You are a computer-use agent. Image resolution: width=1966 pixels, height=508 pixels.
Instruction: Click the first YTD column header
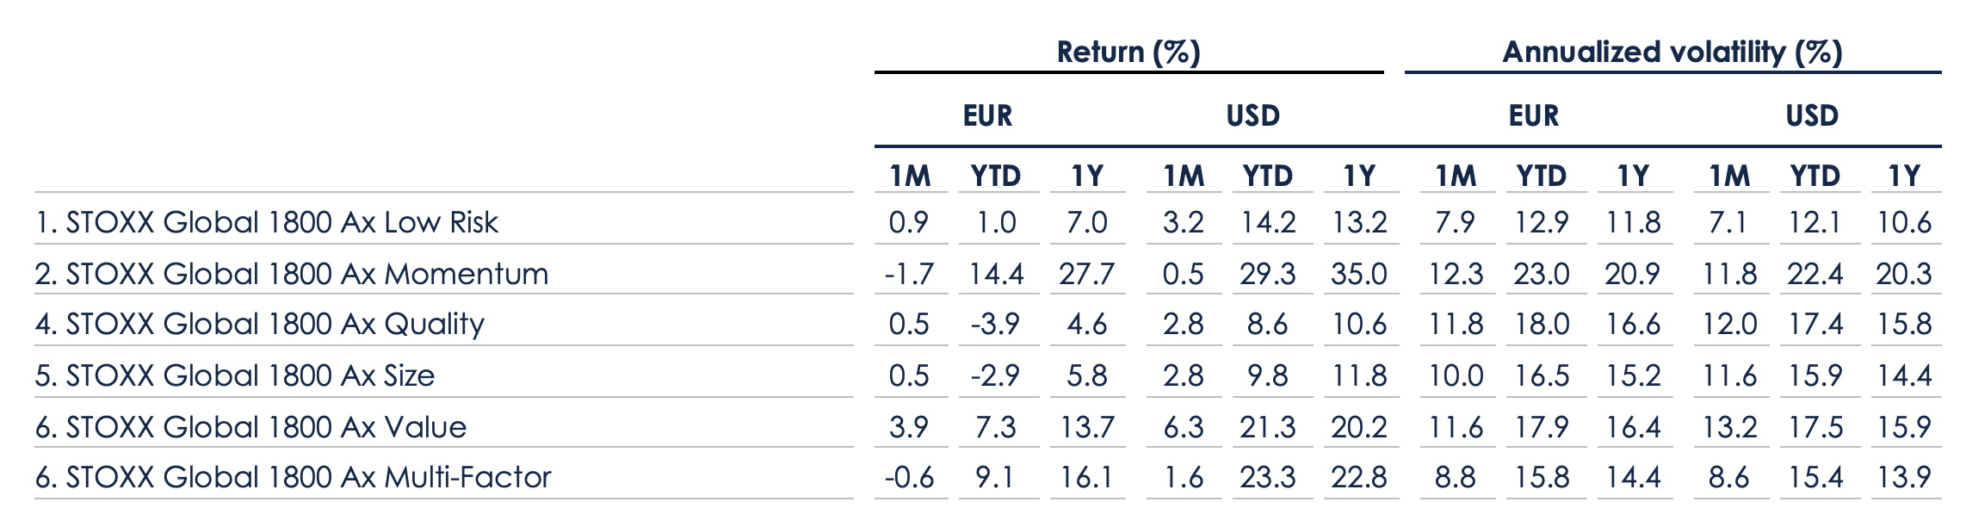click(995, 177)
